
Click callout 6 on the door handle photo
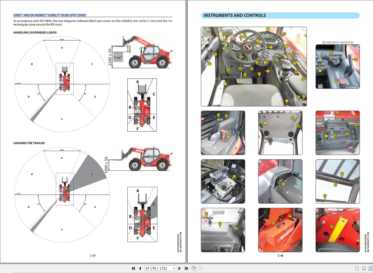[x=228, y=137]
